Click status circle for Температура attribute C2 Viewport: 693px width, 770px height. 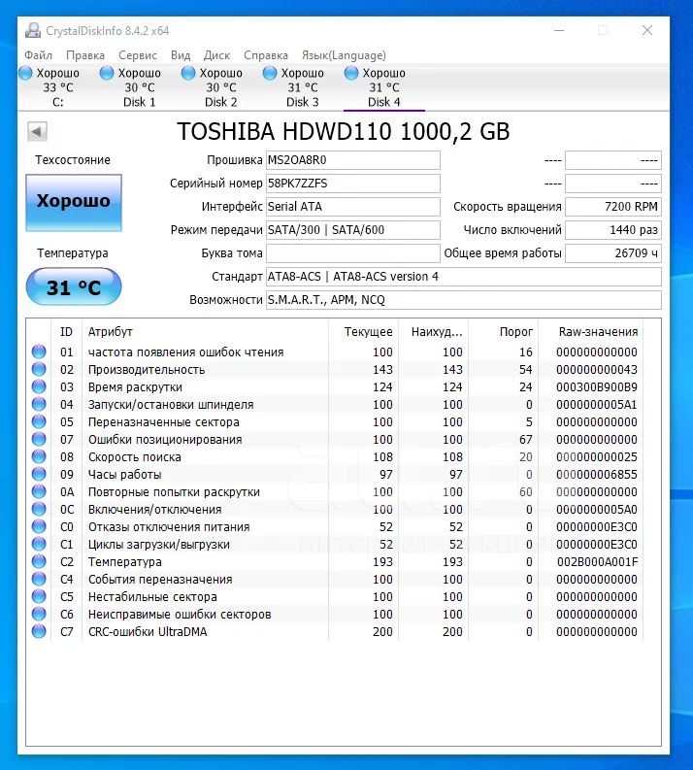[x=39, y=561]
